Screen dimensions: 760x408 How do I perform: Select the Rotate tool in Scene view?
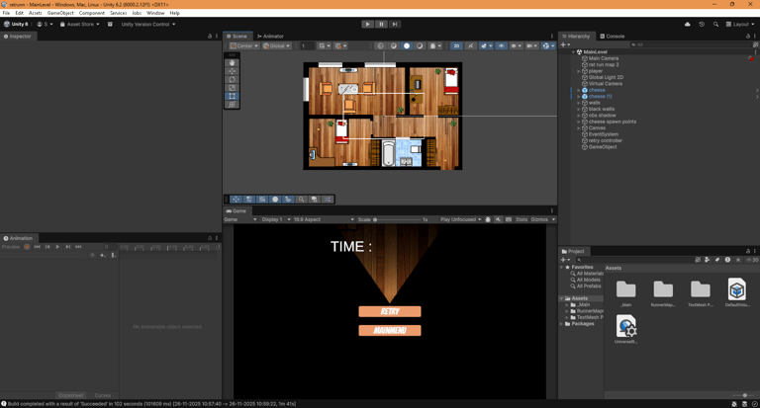pyautogui.click(x=233, y=79)
